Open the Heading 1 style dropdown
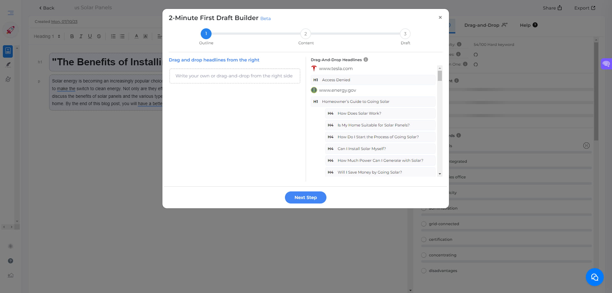Image resolution: width=612 pixels, height=293 pixels. point(47,36)
